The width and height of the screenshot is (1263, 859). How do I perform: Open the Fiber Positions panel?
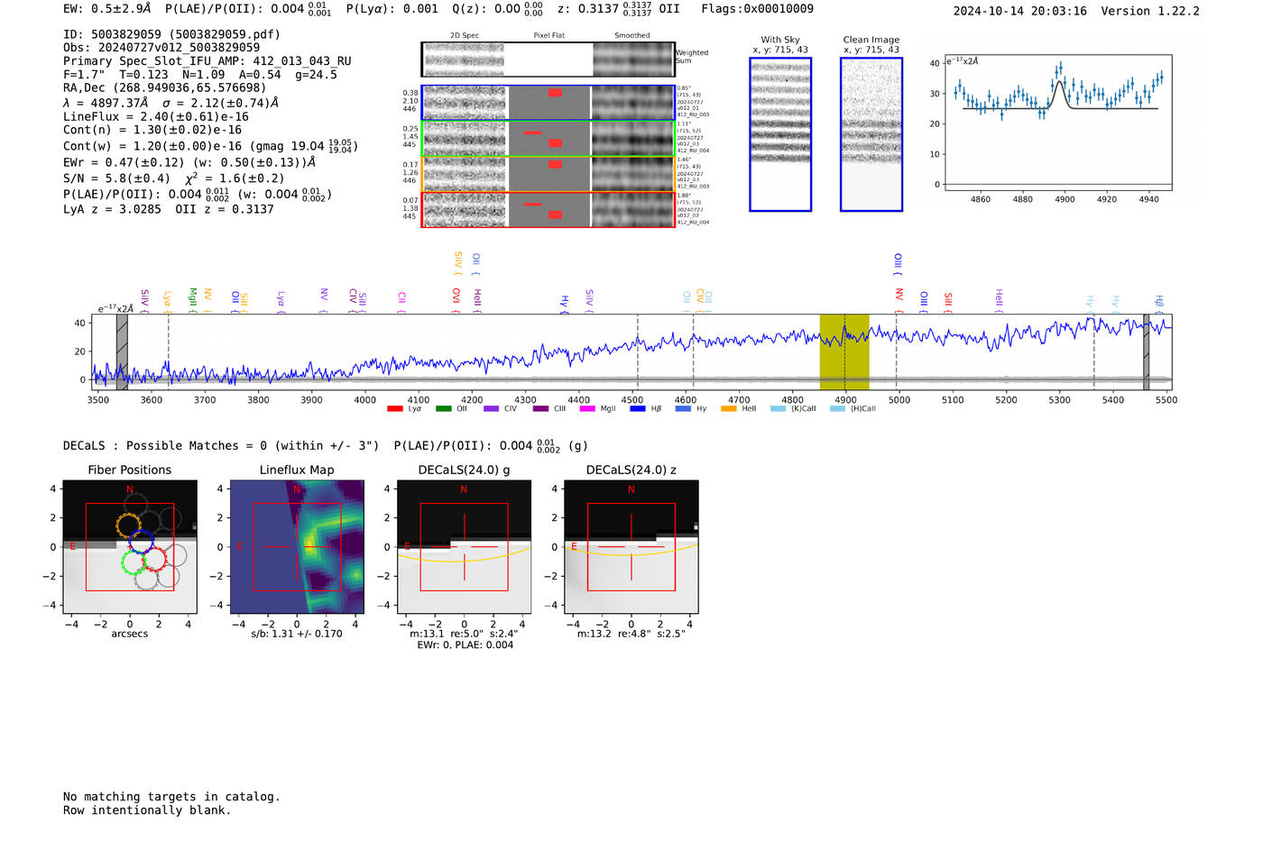130,547
